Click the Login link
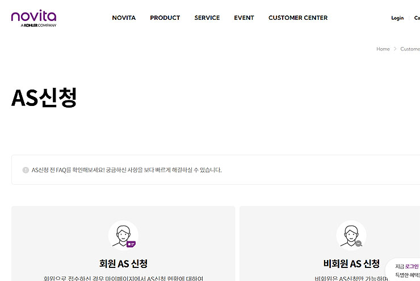Screen dimensions: 420x281 click(x=397, y=18)
